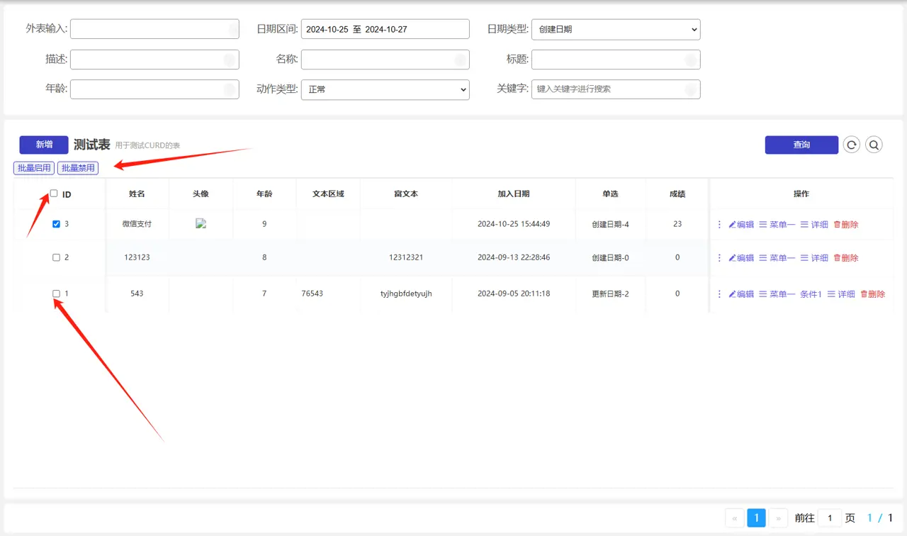This screenshot has height=536, width=907.
Task: Click the cell 更新日期-2
Action: point(610,294)
